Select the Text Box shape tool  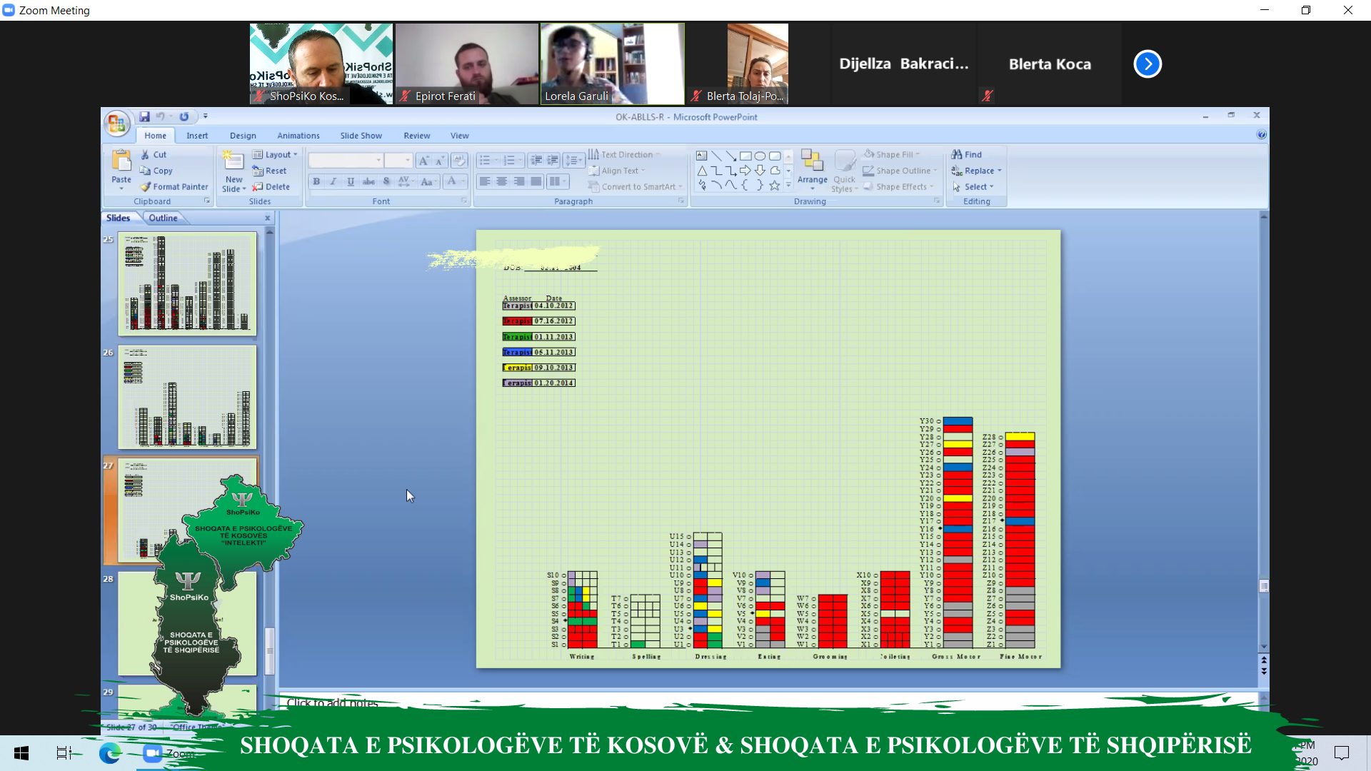(x=702, y=156)
